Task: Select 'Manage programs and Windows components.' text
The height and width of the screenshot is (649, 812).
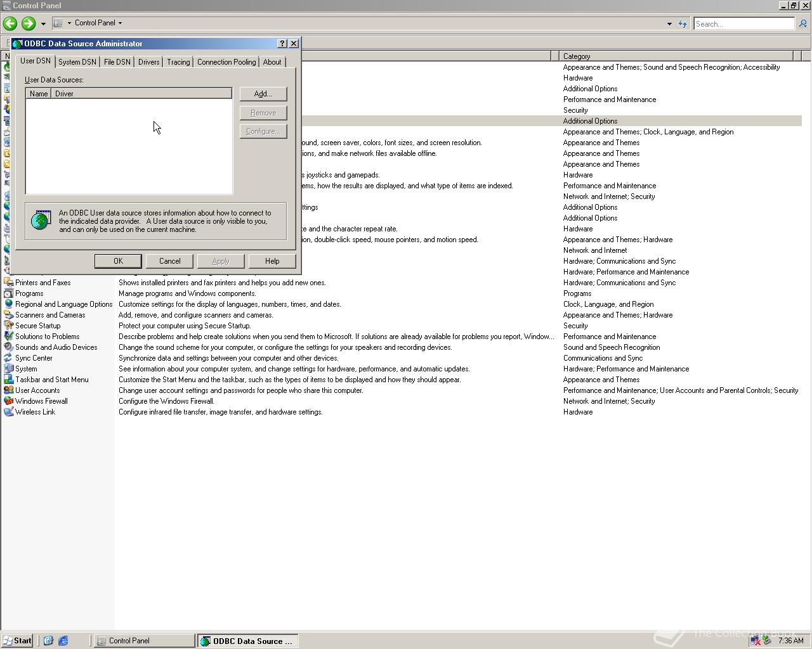Action: 187,293
